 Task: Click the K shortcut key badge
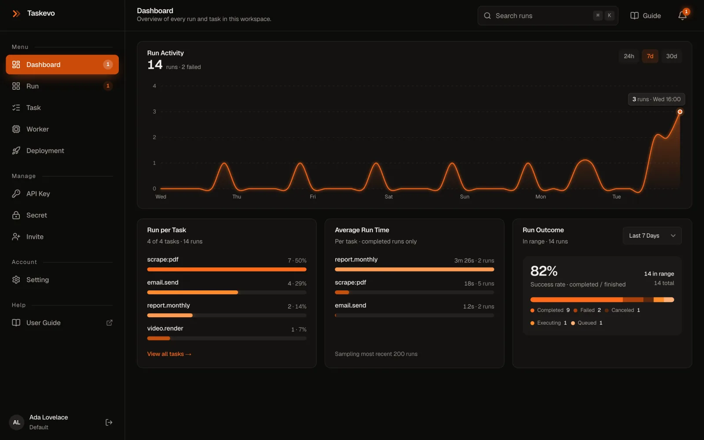609,15
